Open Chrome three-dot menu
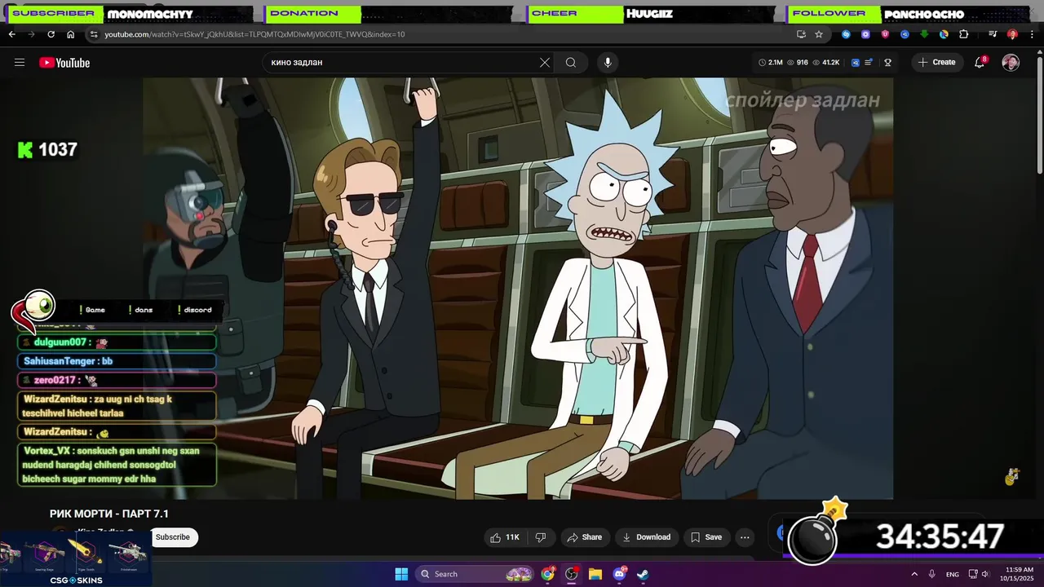1044x587 pixels. [x=1032, y=34]
